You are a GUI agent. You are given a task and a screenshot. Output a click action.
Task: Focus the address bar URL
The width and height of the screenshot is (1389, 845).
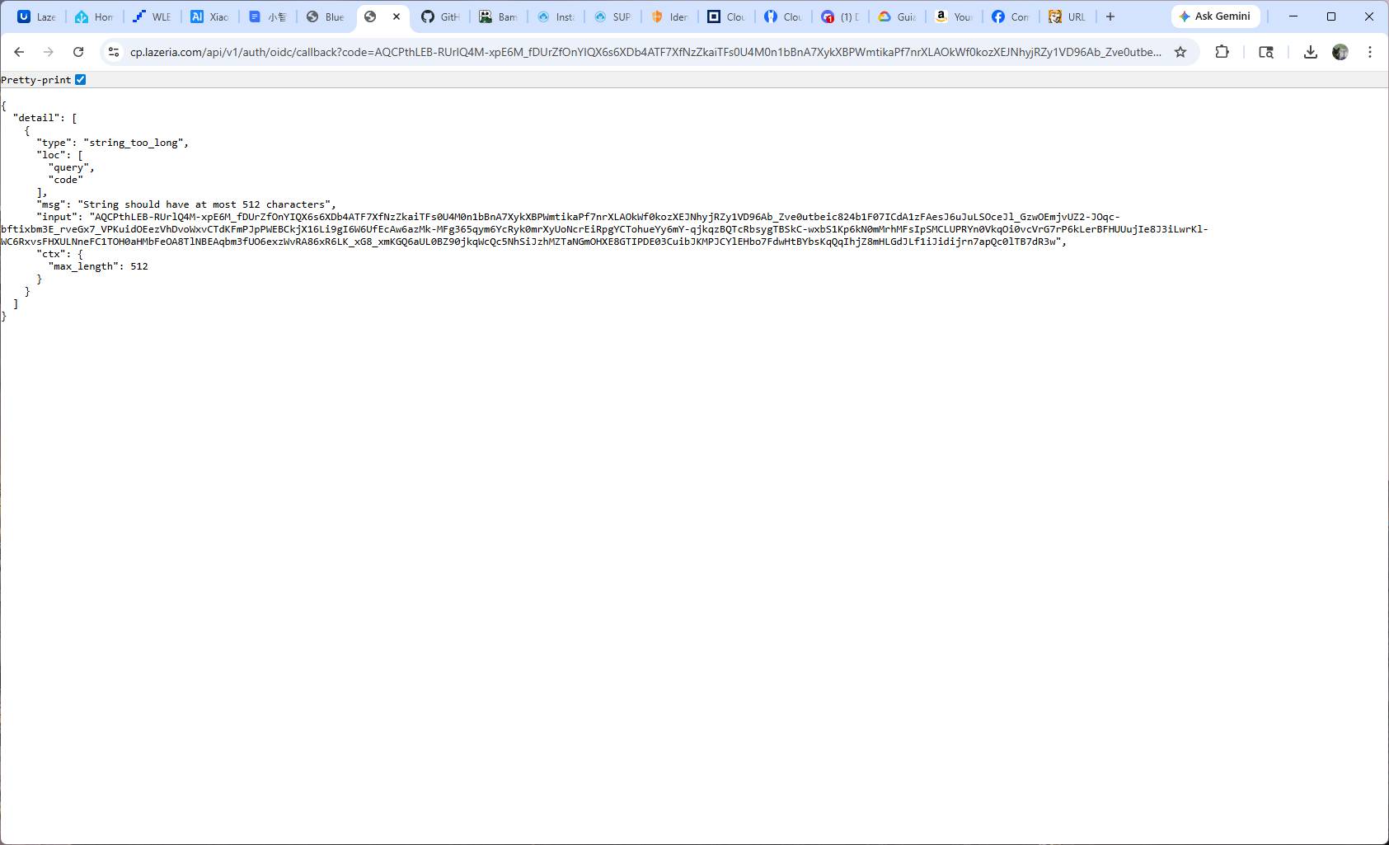click(645, 52)
